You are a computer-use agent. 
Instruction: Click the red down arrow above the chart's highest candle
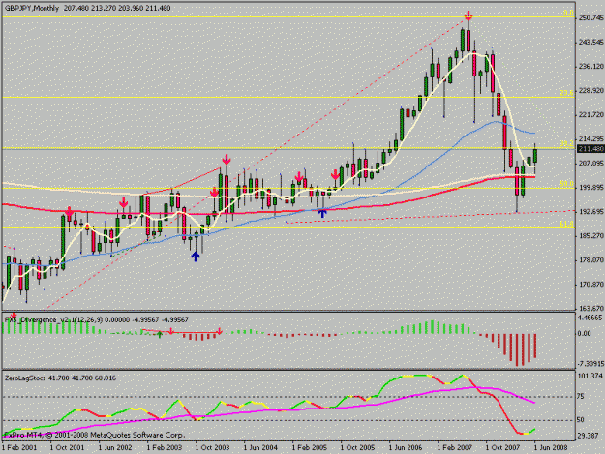pos(469,16)
